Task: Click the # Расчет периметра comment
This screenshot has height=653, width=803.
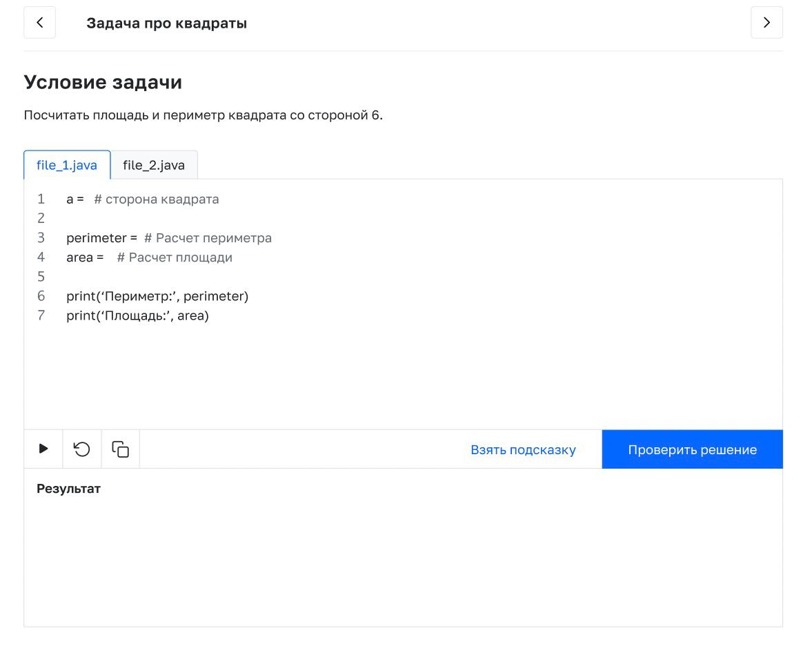Action: (208, 238)
